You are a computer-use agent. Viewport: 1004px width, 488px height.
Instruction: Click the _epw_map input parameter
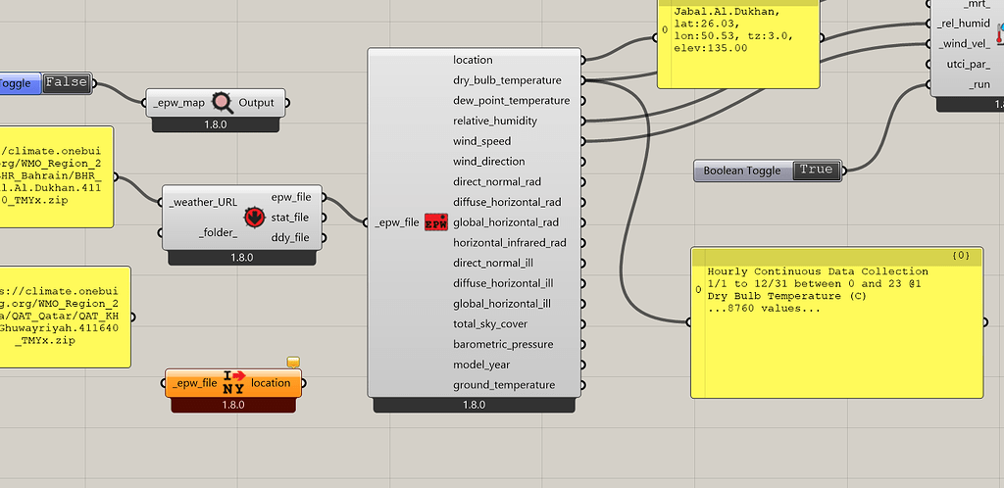[x=178, y=102]
